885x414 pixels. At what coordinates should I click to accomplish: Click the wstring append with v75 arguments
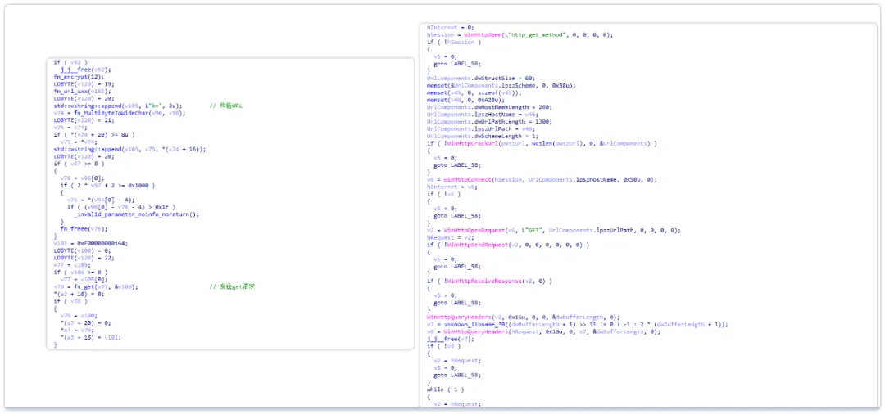pyautogui.click(x=129, y=149)
